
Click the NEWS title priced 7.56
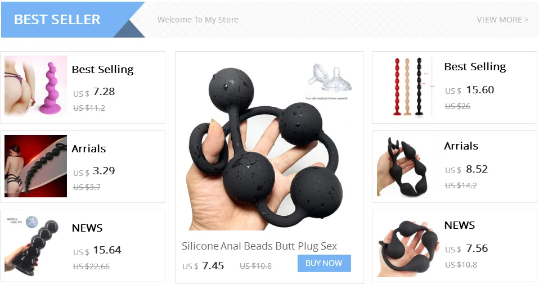coord(460,225)
